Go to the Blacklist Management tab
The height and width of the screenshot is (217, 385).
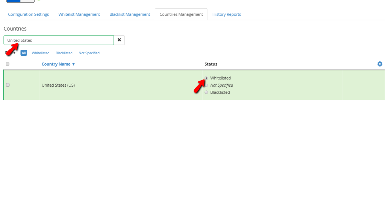coord(130,14)
